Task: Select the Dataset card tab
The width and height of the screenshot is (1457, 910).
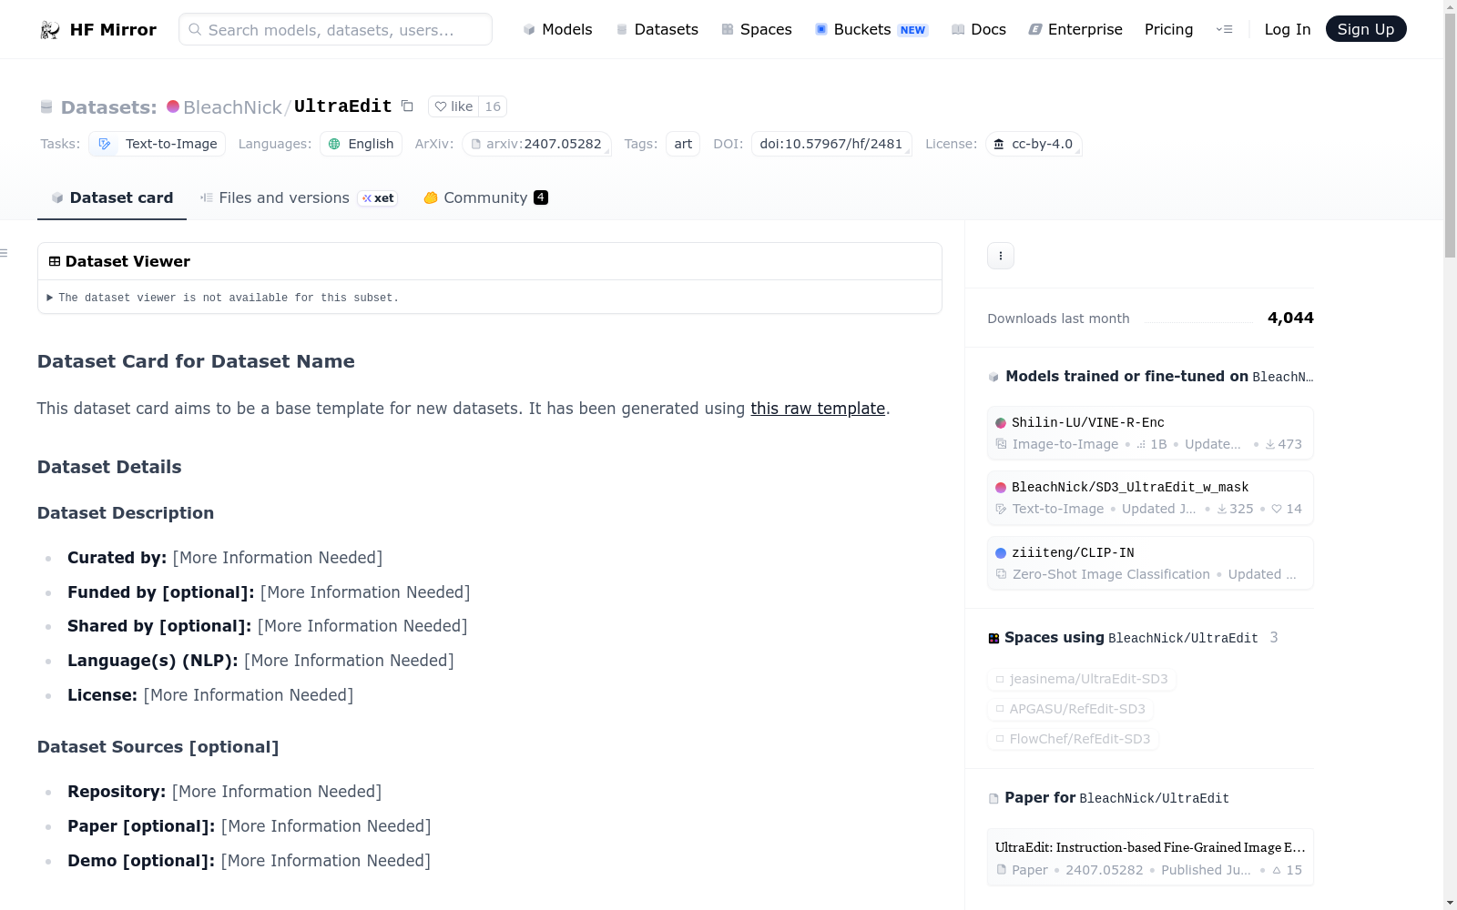Action: pyautogui.click(x=112, y=197)
